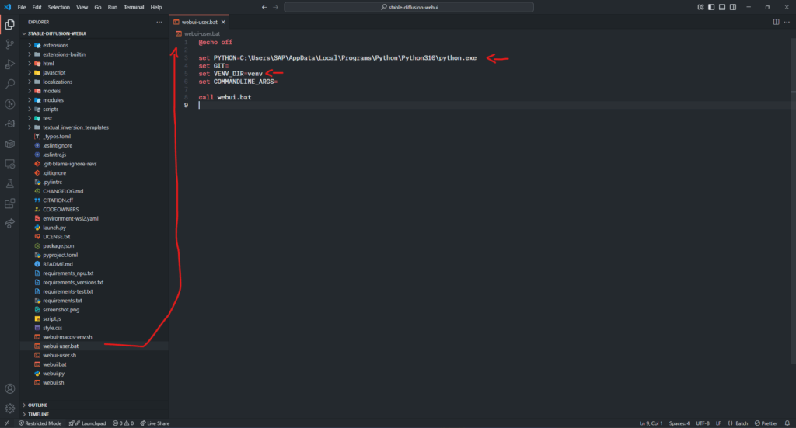Open the Search view in activity bar
The height and width of the screenshot is (428, 796).
pos(9,84)
